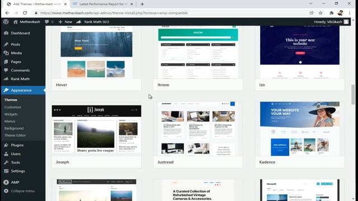358x201 pixels.
Task: Click the browser back arrow
Action: click(7, 13)
